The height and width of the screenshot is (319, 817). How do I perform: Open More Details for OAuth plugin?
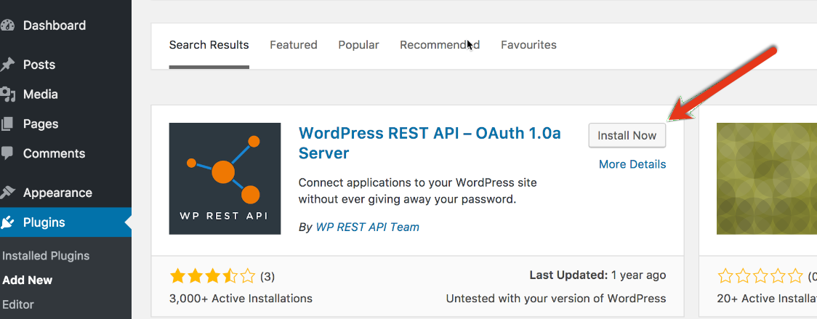click(632, 165)
